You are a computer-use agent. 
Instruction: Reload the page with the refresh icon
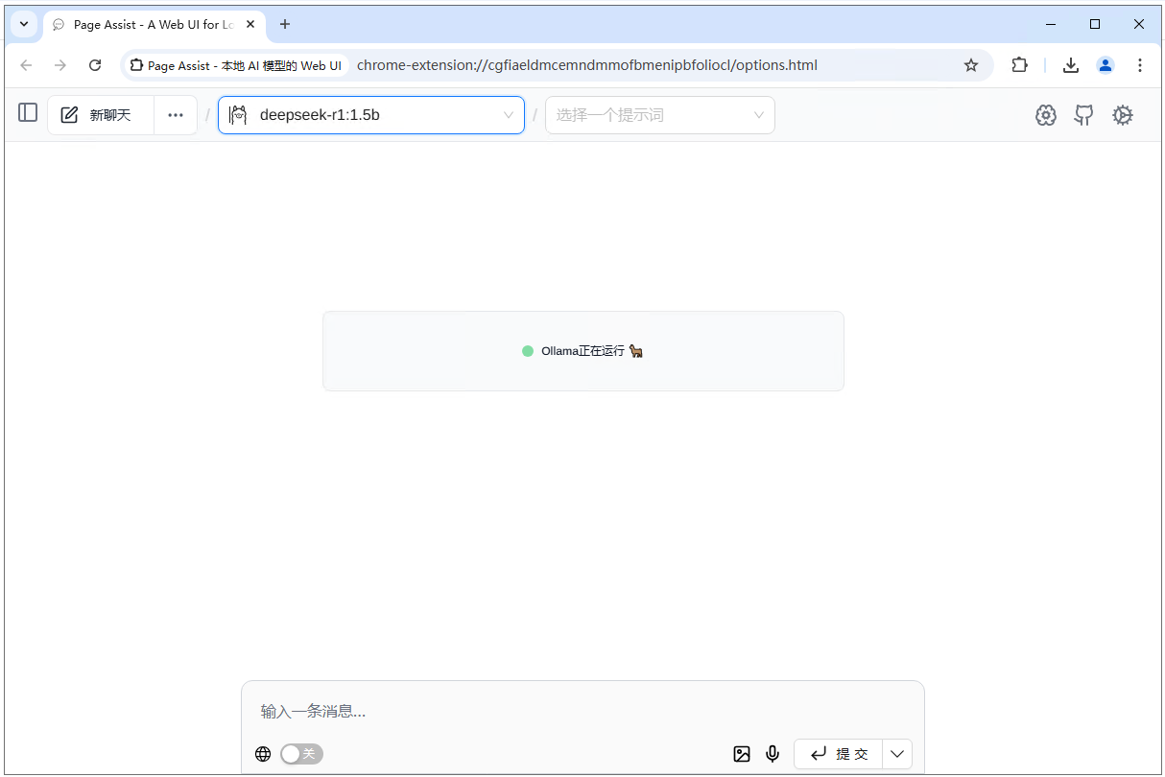(x=95, y=65)
